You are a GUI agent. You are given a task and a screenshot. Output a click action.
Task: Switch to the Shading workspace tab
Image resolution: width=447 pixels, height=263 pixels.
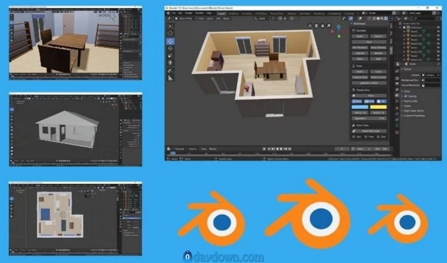(292, 13)
